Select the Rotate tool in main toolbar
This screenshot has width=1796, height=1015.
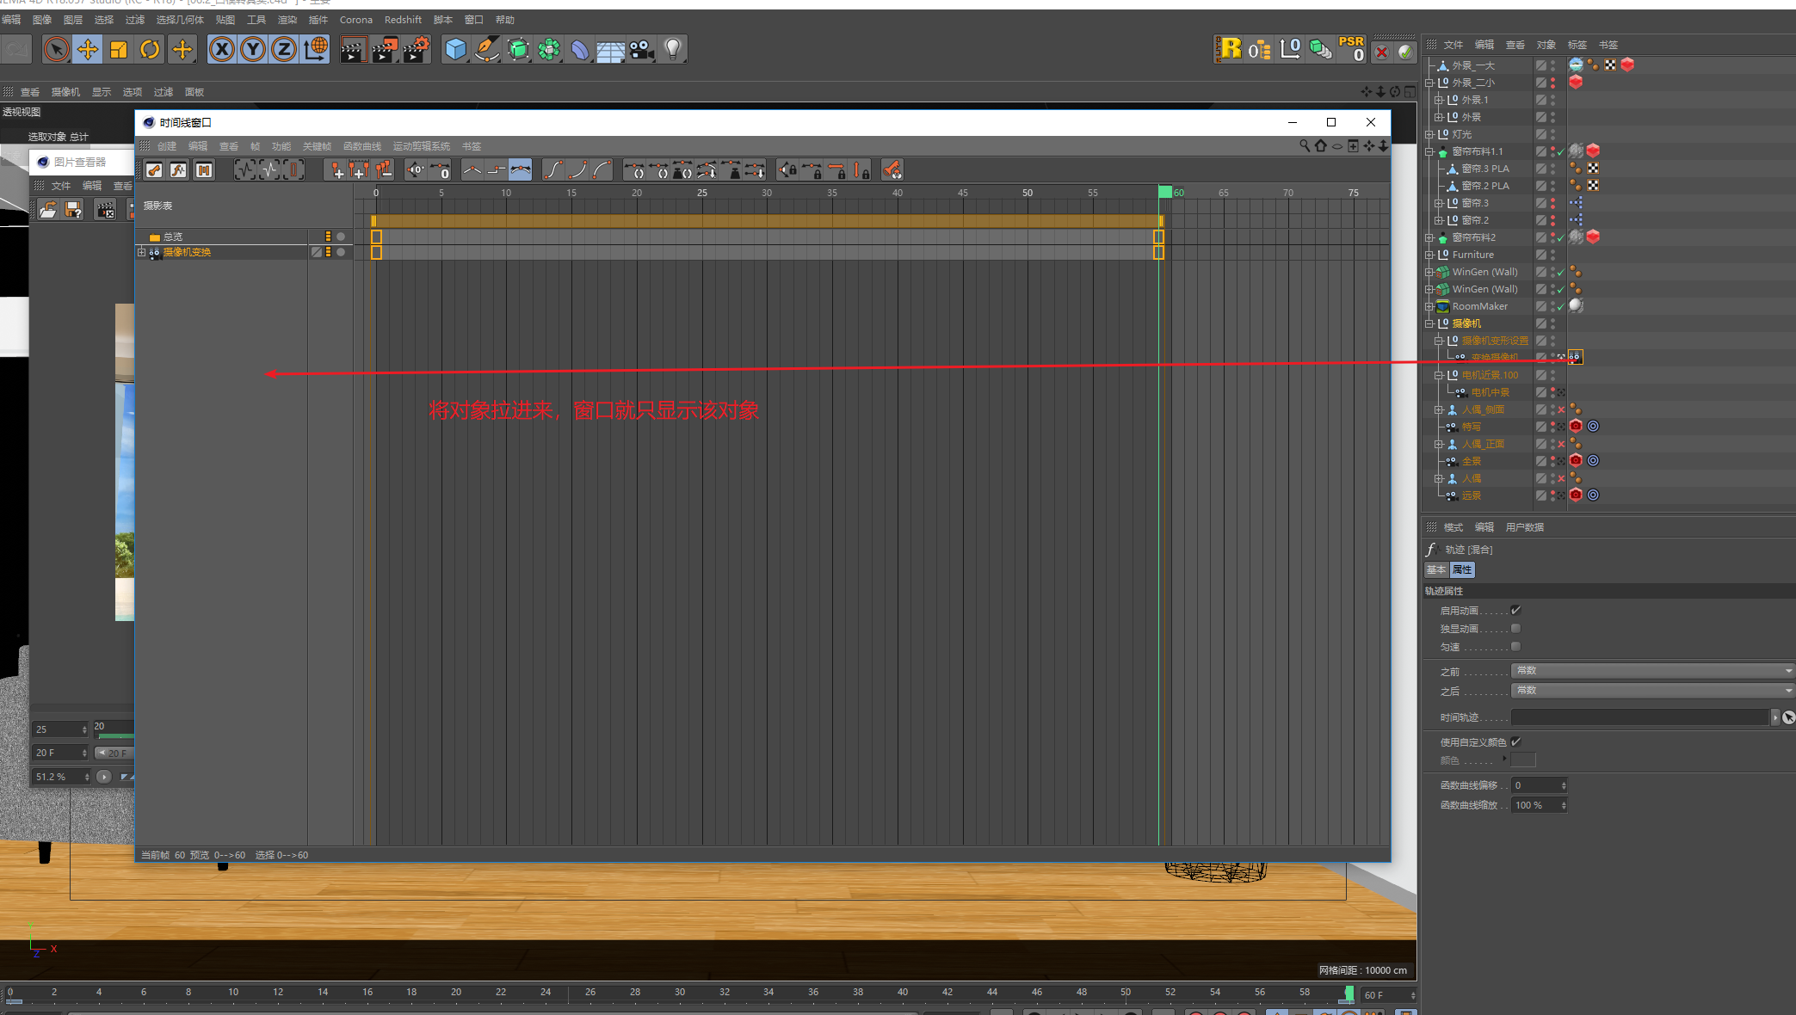click(150, 50)
